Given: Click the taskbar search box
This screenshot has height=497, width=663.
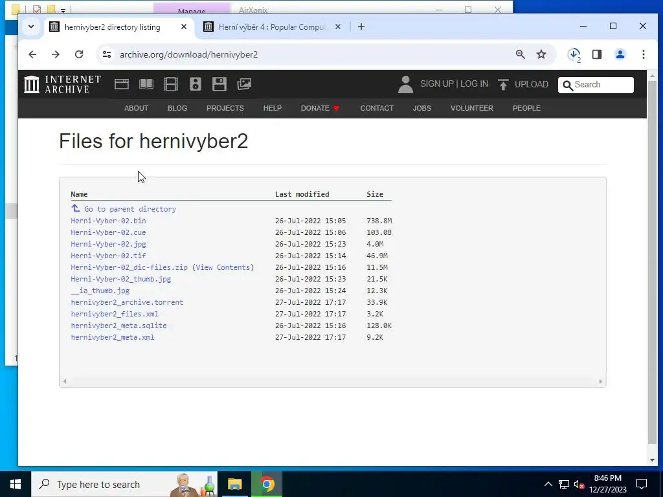Looking at the screenshot, I should click(x=124, y=484).
